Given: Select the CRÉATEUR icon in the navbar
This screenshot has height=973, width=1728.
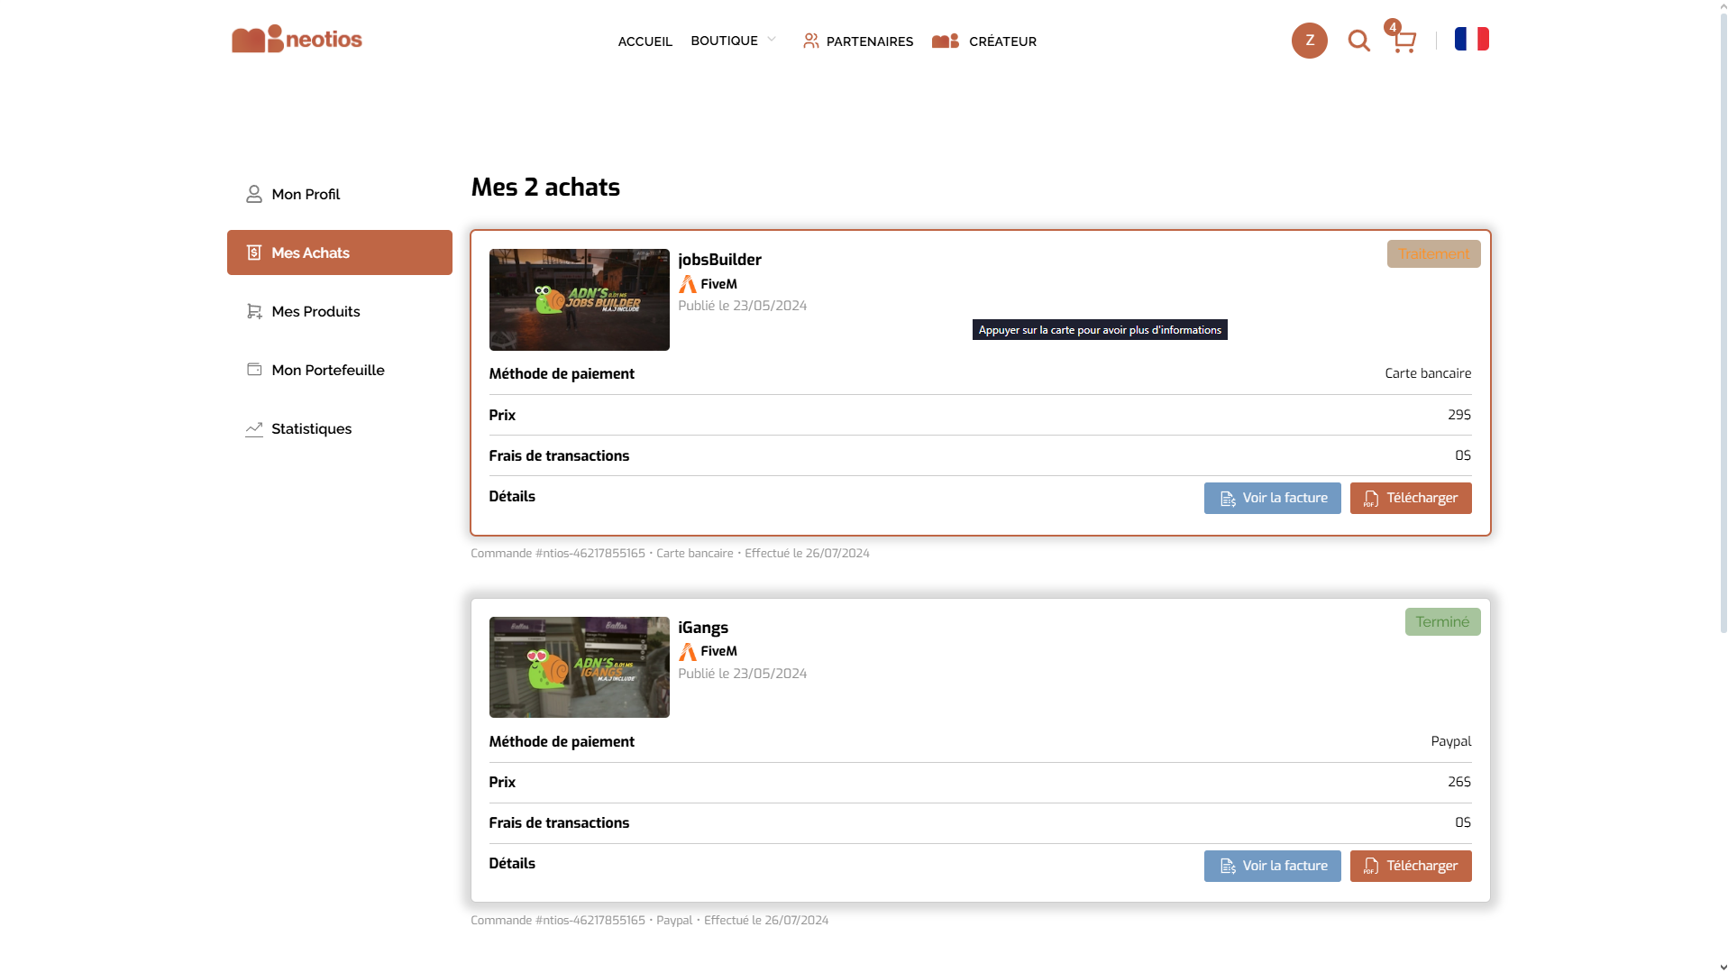Looking at the screenshot, I should pyautogui.click(x=944, y=41).
